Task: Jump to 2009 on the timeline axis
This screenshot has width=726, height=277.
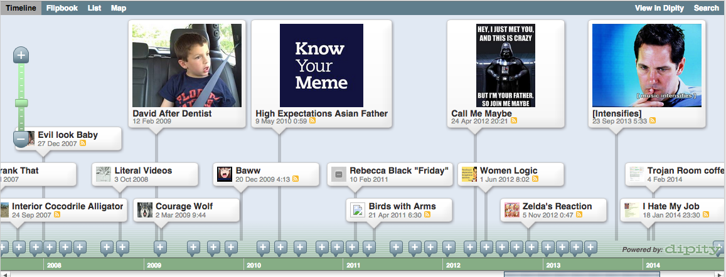Action: pos(154,266)
